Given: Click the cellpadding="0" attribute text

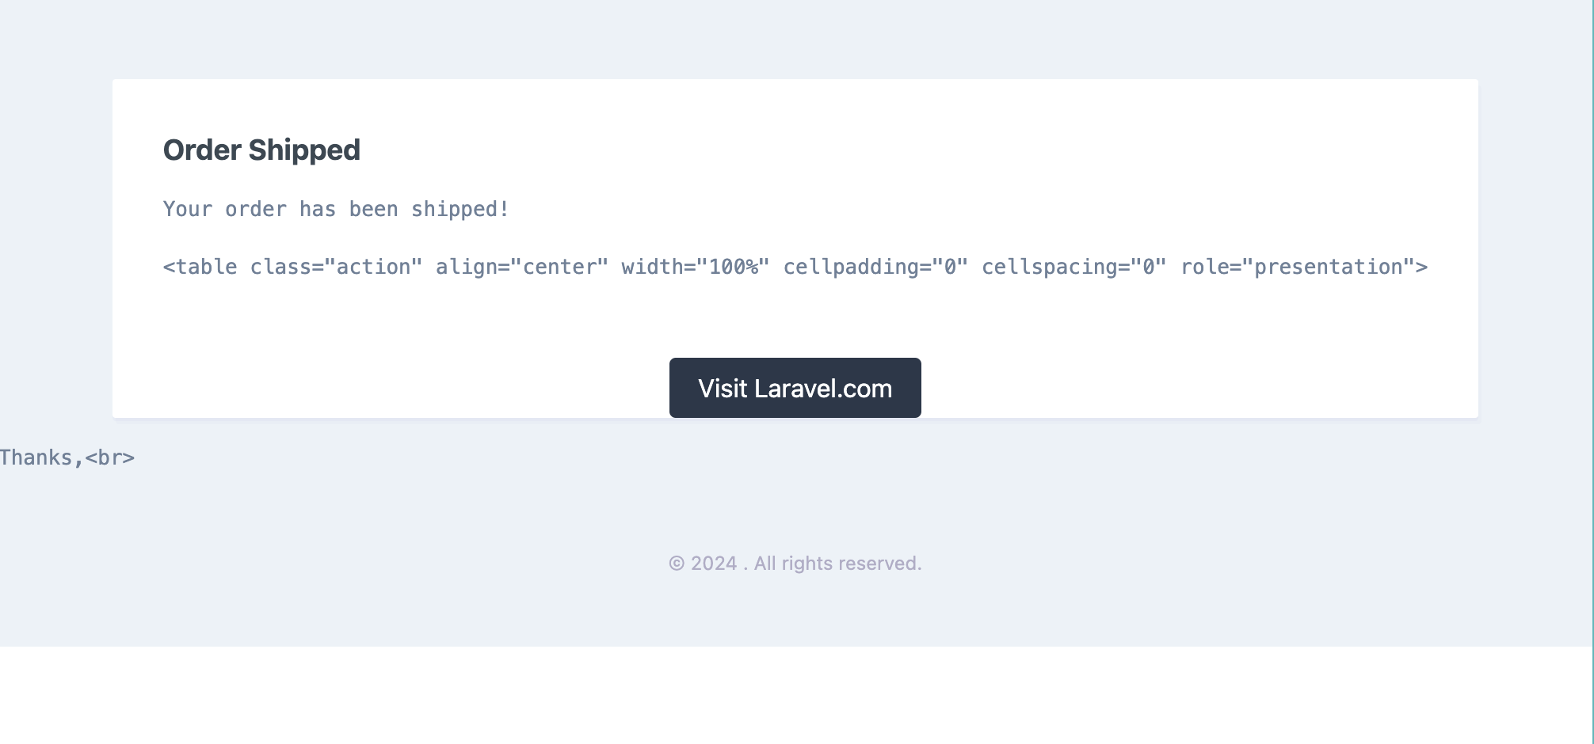Looking at the screenshot, I should pyautogui.click(x=875, y=267).
